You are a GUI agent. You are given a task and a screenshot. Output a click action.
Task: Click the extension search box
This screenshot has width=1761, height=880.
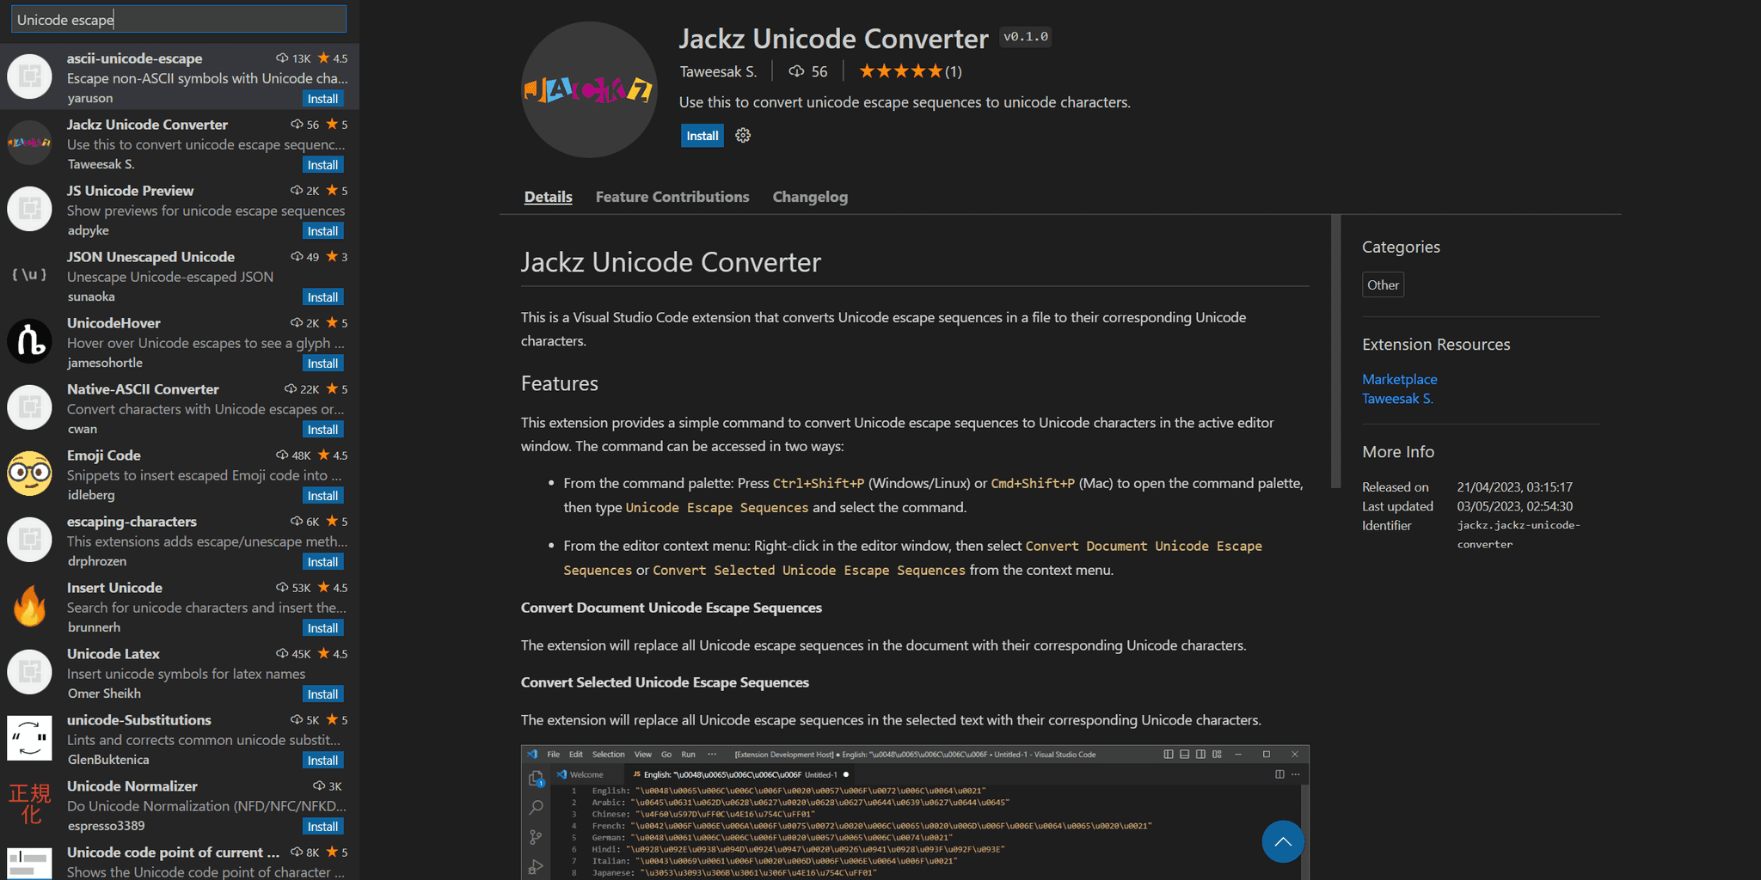pos(179,20)
